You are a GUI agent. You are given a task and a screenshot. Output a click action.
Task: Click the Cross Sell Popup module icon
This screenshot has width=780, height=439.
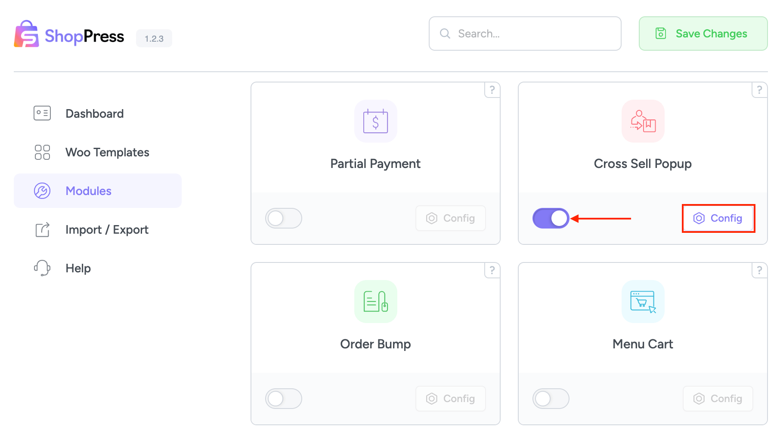[642, 121]
